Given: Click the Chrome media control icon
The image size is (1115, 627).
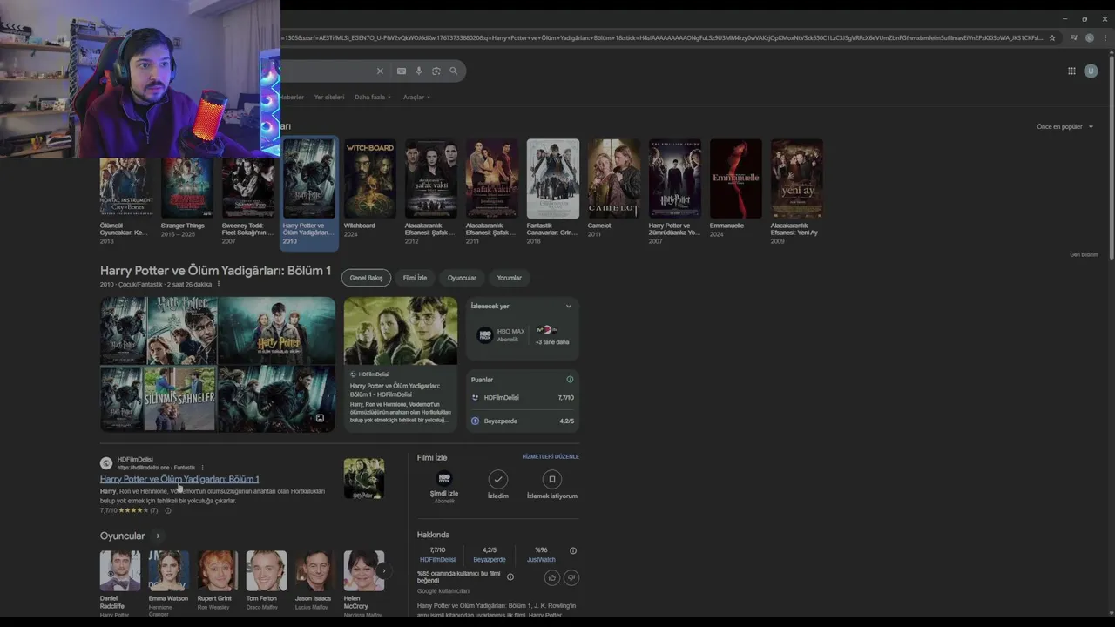Looking at the screenshot, I should point(1074,37).
